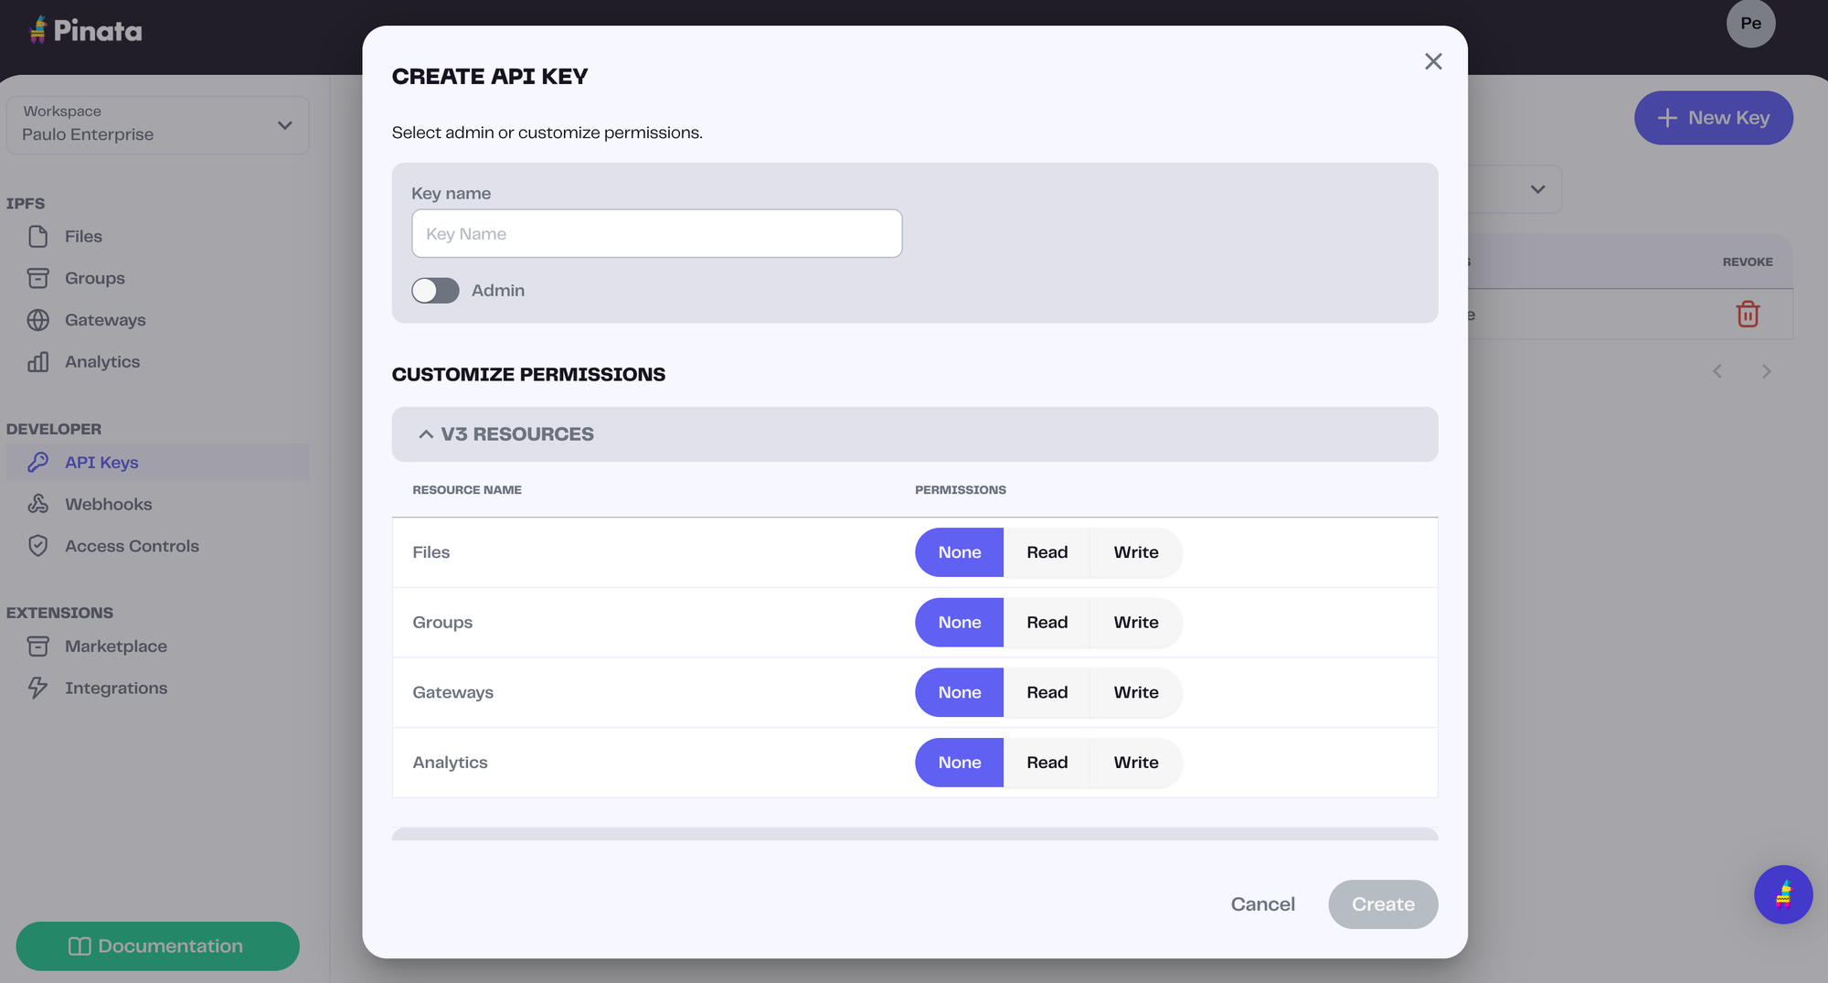Click the Marketplace icon in sidebar
This screenshot has height=983, width=1828.
[38, 646]
